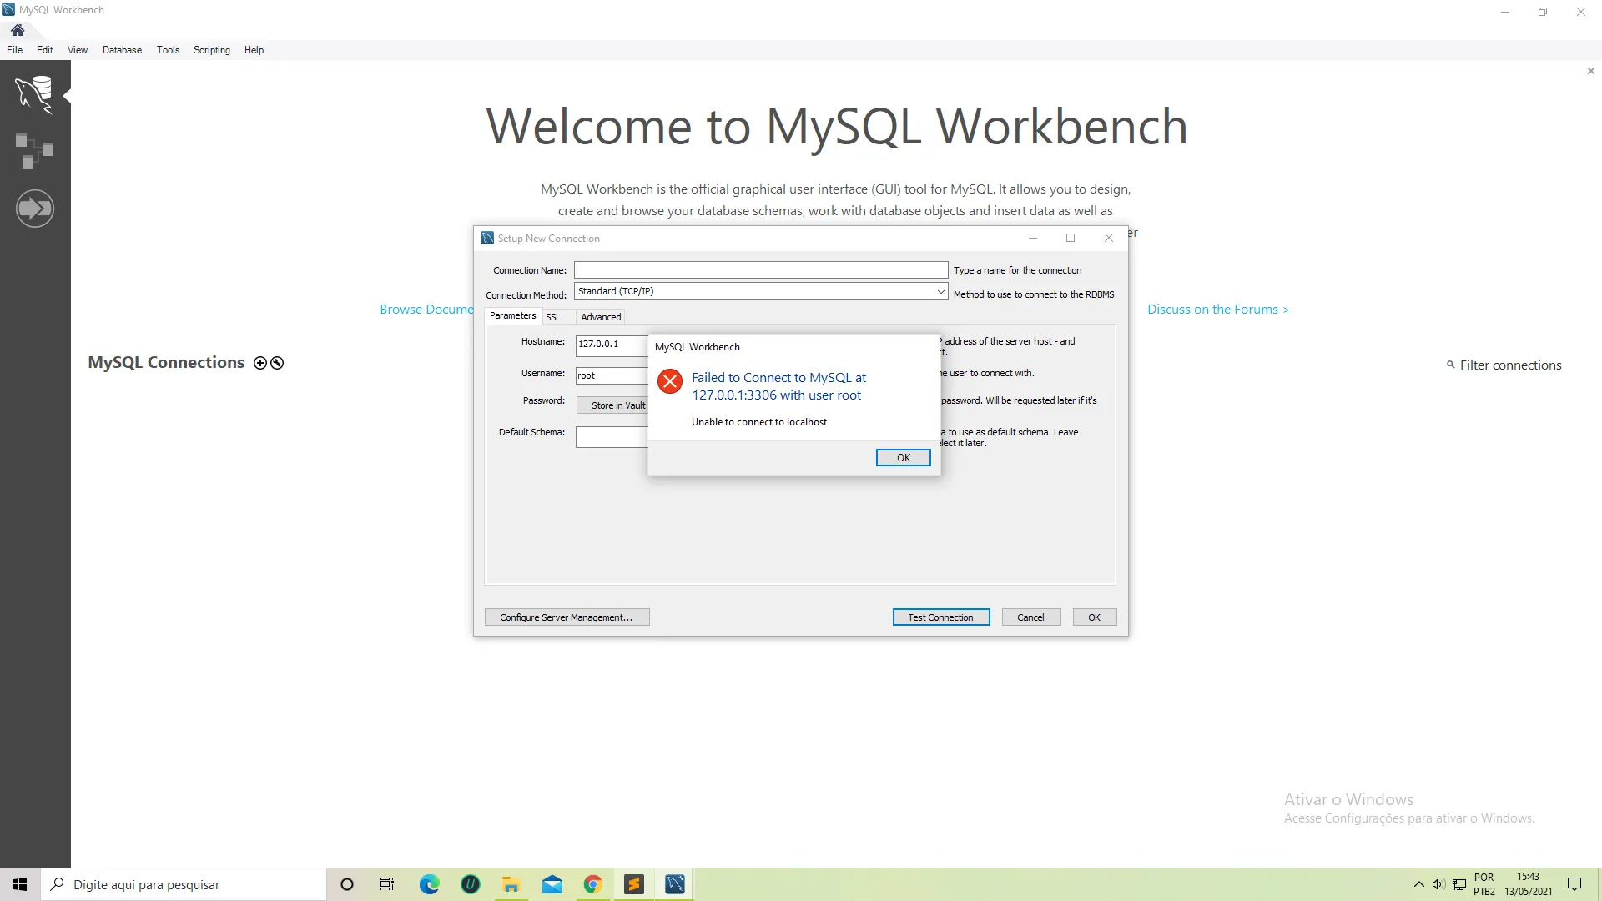Viewport: 1602px width, 901px height.
Task: Dismiss error dialog with OK button
Action: (x=903, y=458)
